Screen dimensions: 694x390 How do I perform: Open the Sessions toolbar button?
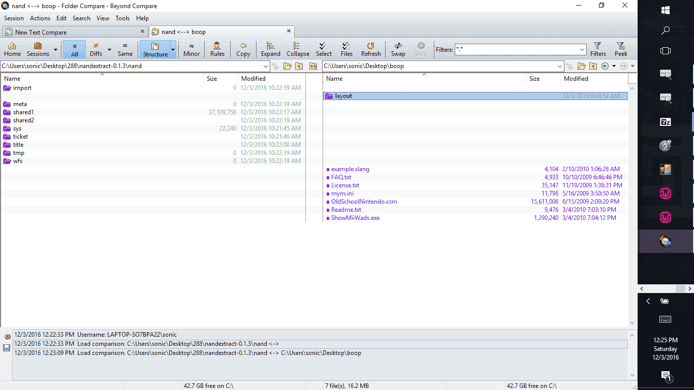(38, 49)
